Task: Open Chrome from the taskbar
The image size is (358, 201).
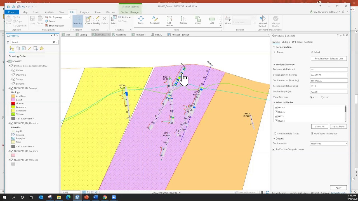Action: (105, 197)
